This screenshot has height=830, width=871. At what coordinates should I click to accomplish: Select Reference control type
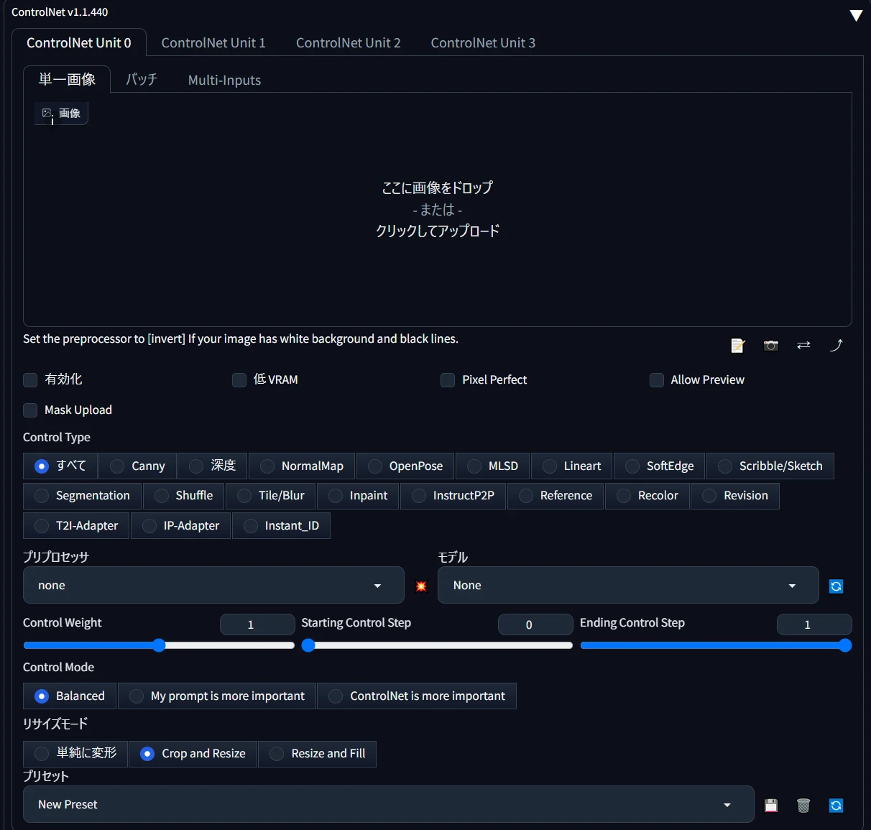(556, 496)
